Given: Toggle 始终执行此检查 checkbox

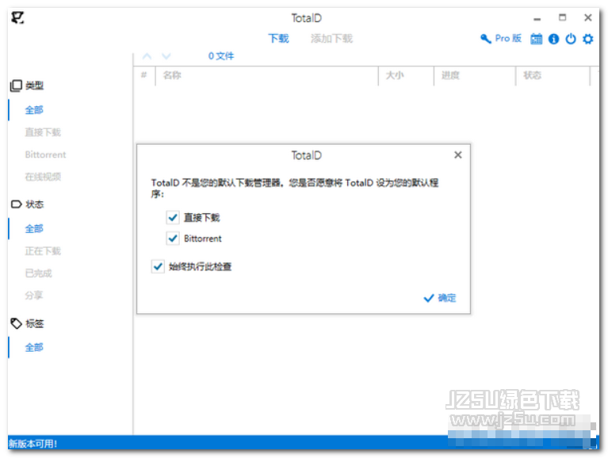Looking at the screenshot, I should [x=158, y=266].
